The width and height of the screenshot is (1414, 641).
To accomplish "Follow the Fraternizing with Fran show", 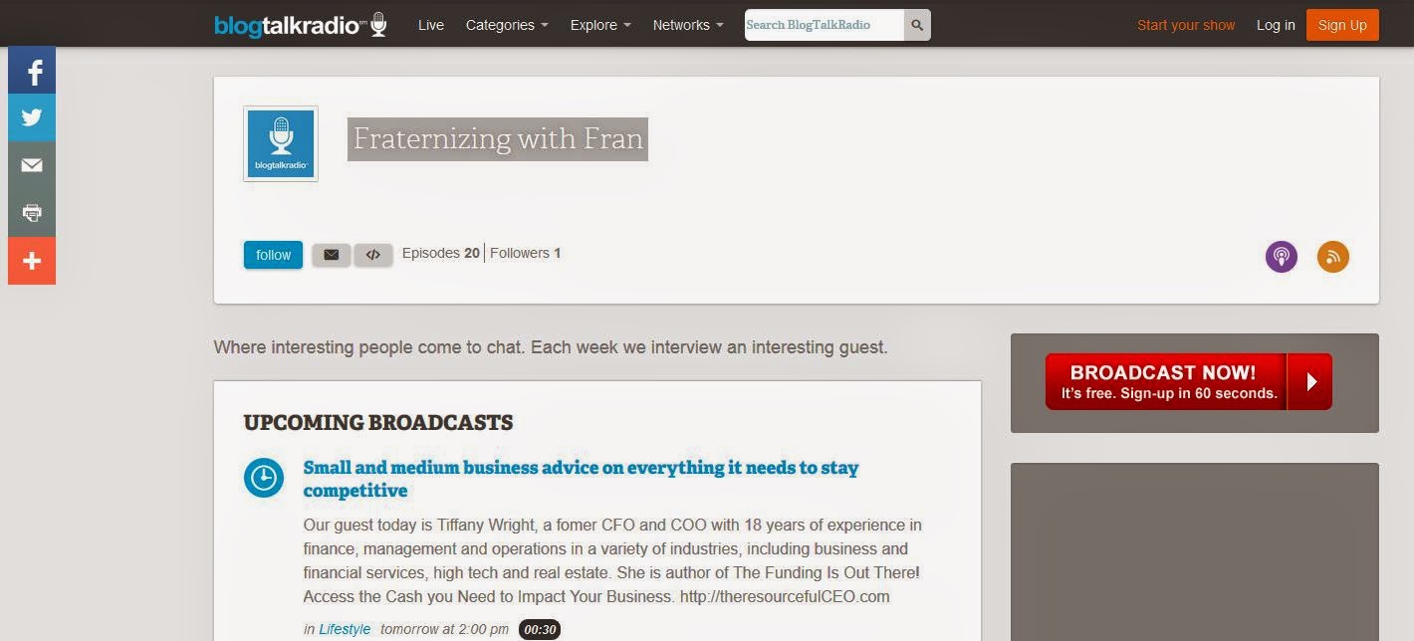I will (x=273, y=255).
